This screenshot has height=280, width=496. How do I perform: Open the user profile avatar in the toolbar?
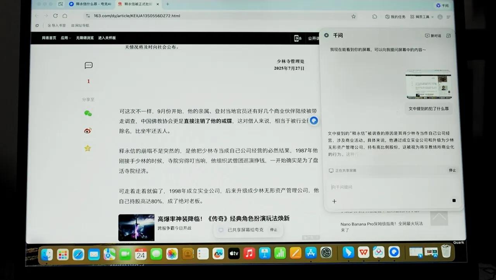pyautogui.click(x=440, y=17)
